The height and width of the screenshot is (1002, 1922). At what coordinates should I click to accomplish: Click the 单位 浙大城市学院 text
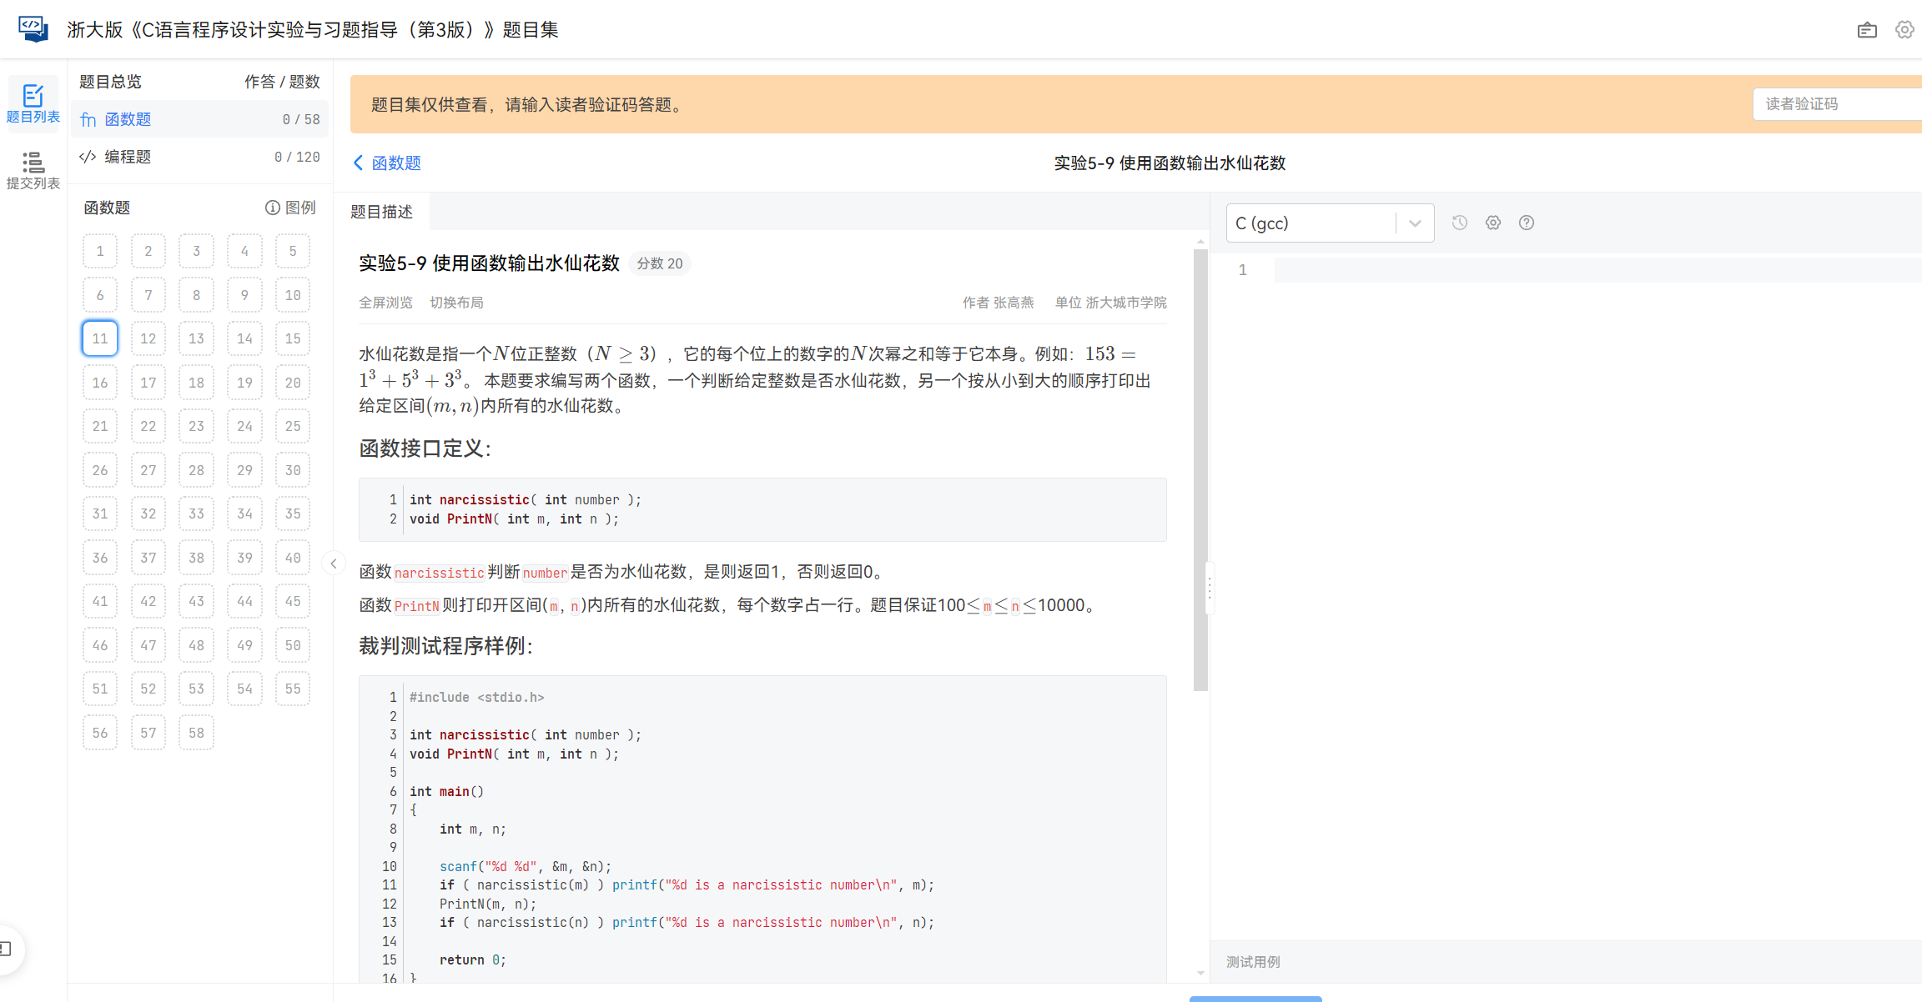tap(1110, 303)
